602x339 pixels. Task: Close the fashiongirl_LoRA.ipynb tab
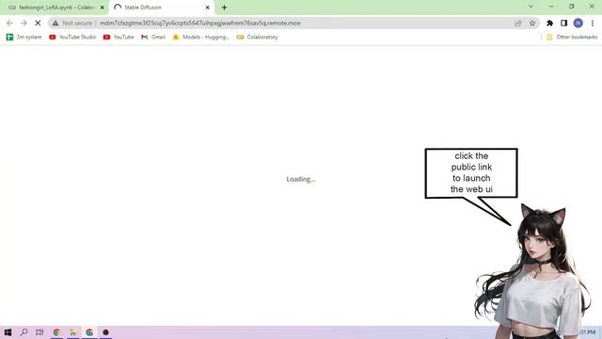click(103, 8)
